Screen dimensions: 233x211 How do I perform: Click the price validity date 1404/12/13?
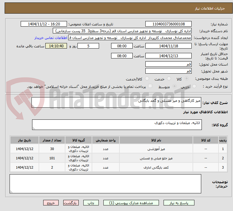point(169,56)
